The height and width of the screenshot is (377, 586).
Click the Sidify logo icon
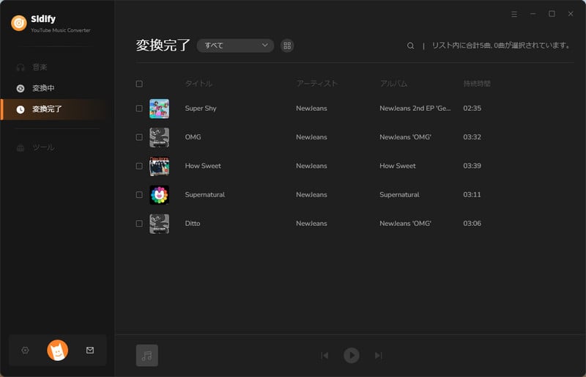click(x=19, y=23)
